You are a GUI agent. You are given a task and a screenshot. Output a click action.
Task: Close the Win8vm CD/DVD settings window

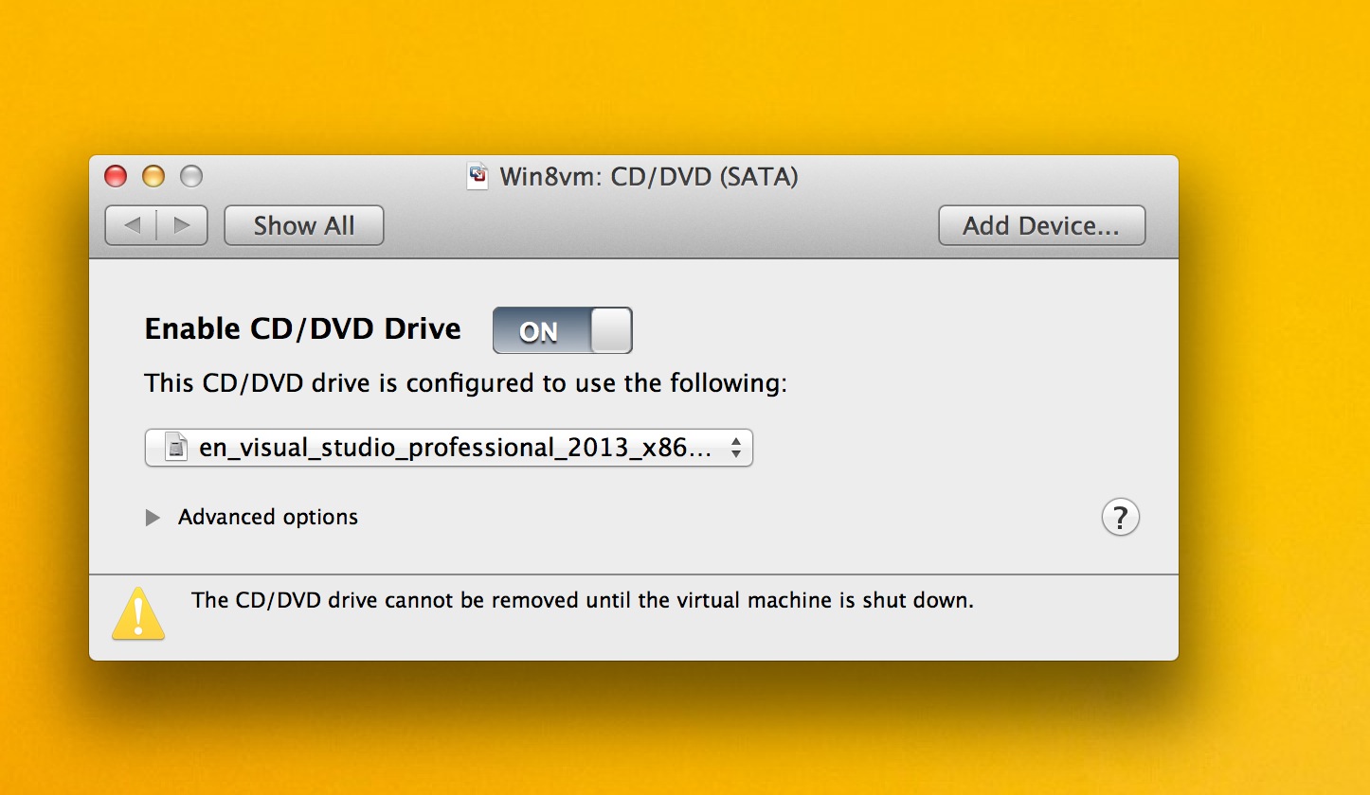[116, 176]
